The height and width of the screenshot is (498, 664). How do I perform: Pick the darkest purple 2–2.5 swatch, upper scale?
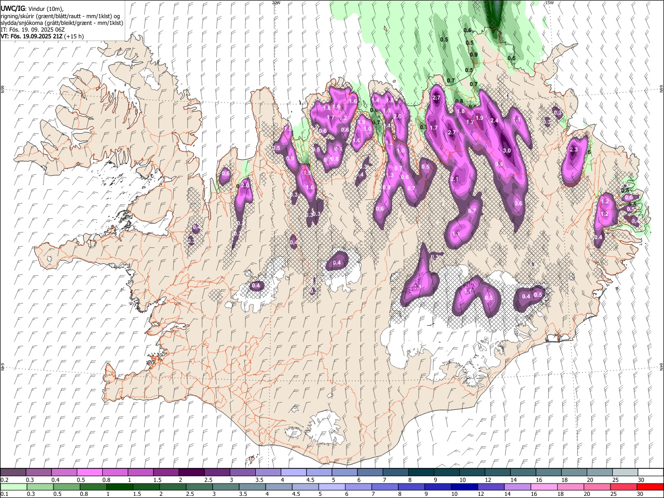point(191,473)
